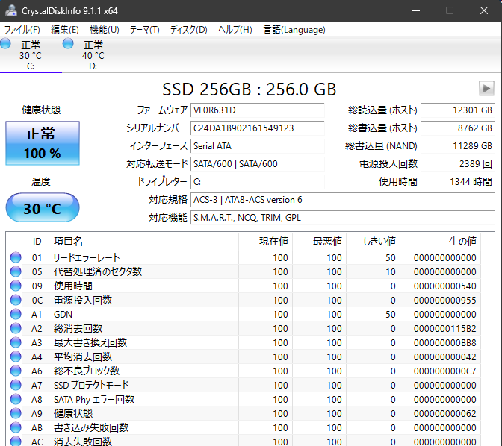Click status orb for ID 0C row
Viewport: 502px width, 446px height.
click(x=16, y=300)
